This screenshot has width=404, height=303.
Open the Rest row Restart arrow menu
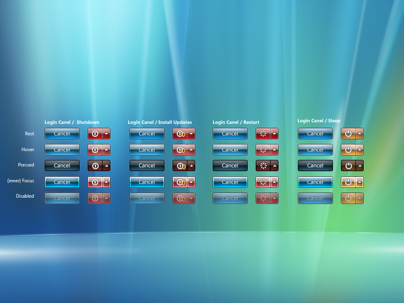tap(275, 133)
